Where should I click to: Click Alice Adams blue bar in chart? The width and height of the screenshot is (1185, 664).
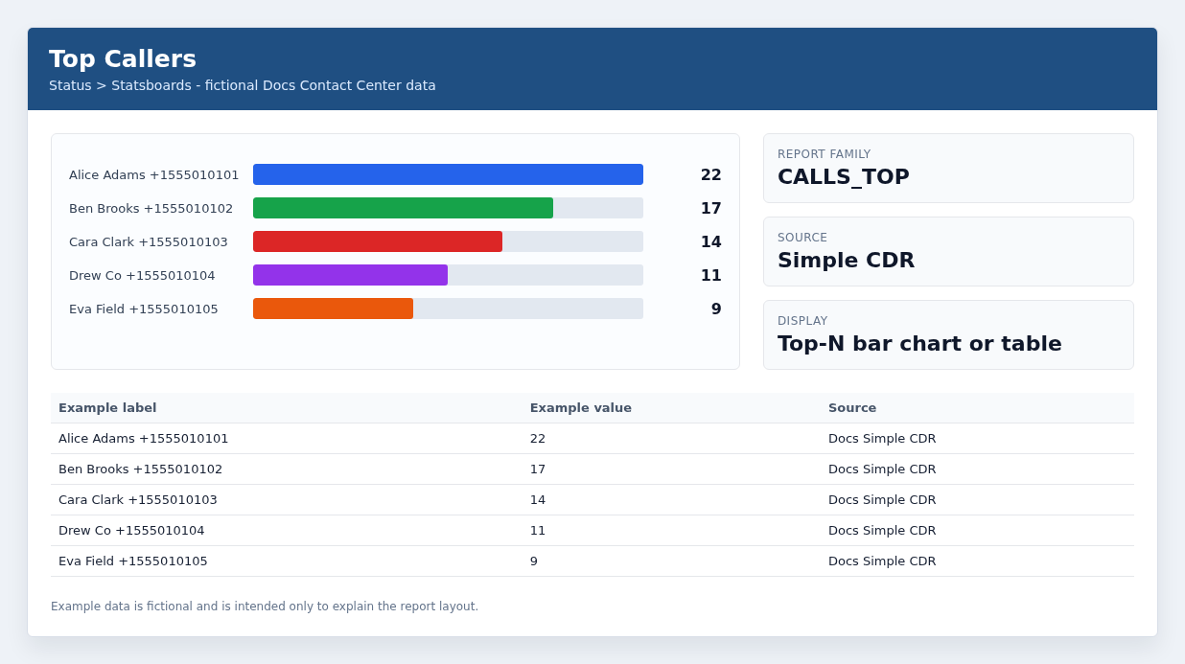(448, 174)
